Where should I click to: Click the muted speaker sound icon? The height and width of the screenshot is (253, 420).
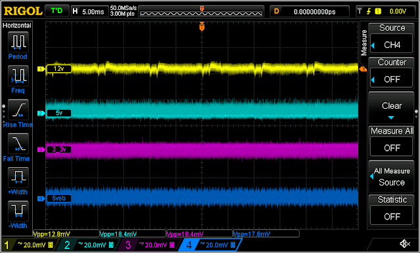tap(405, 244)
